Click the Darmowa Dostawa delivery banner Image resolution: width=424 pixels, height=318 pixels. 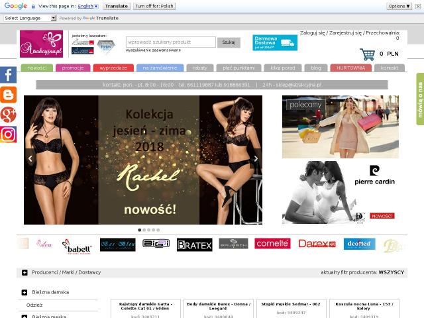[x=275, y=42]
